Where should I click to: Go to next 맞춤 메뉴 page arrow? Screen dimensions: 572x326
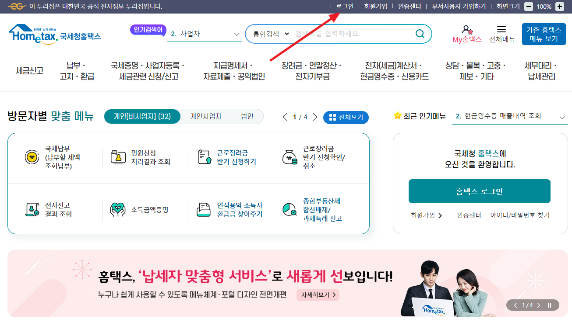(315, 117)
